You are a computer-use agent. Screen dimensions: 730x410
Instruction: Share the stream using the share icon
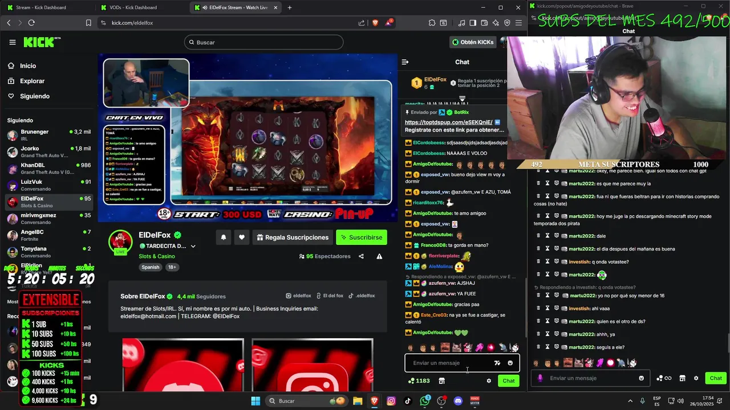[361, 256]
